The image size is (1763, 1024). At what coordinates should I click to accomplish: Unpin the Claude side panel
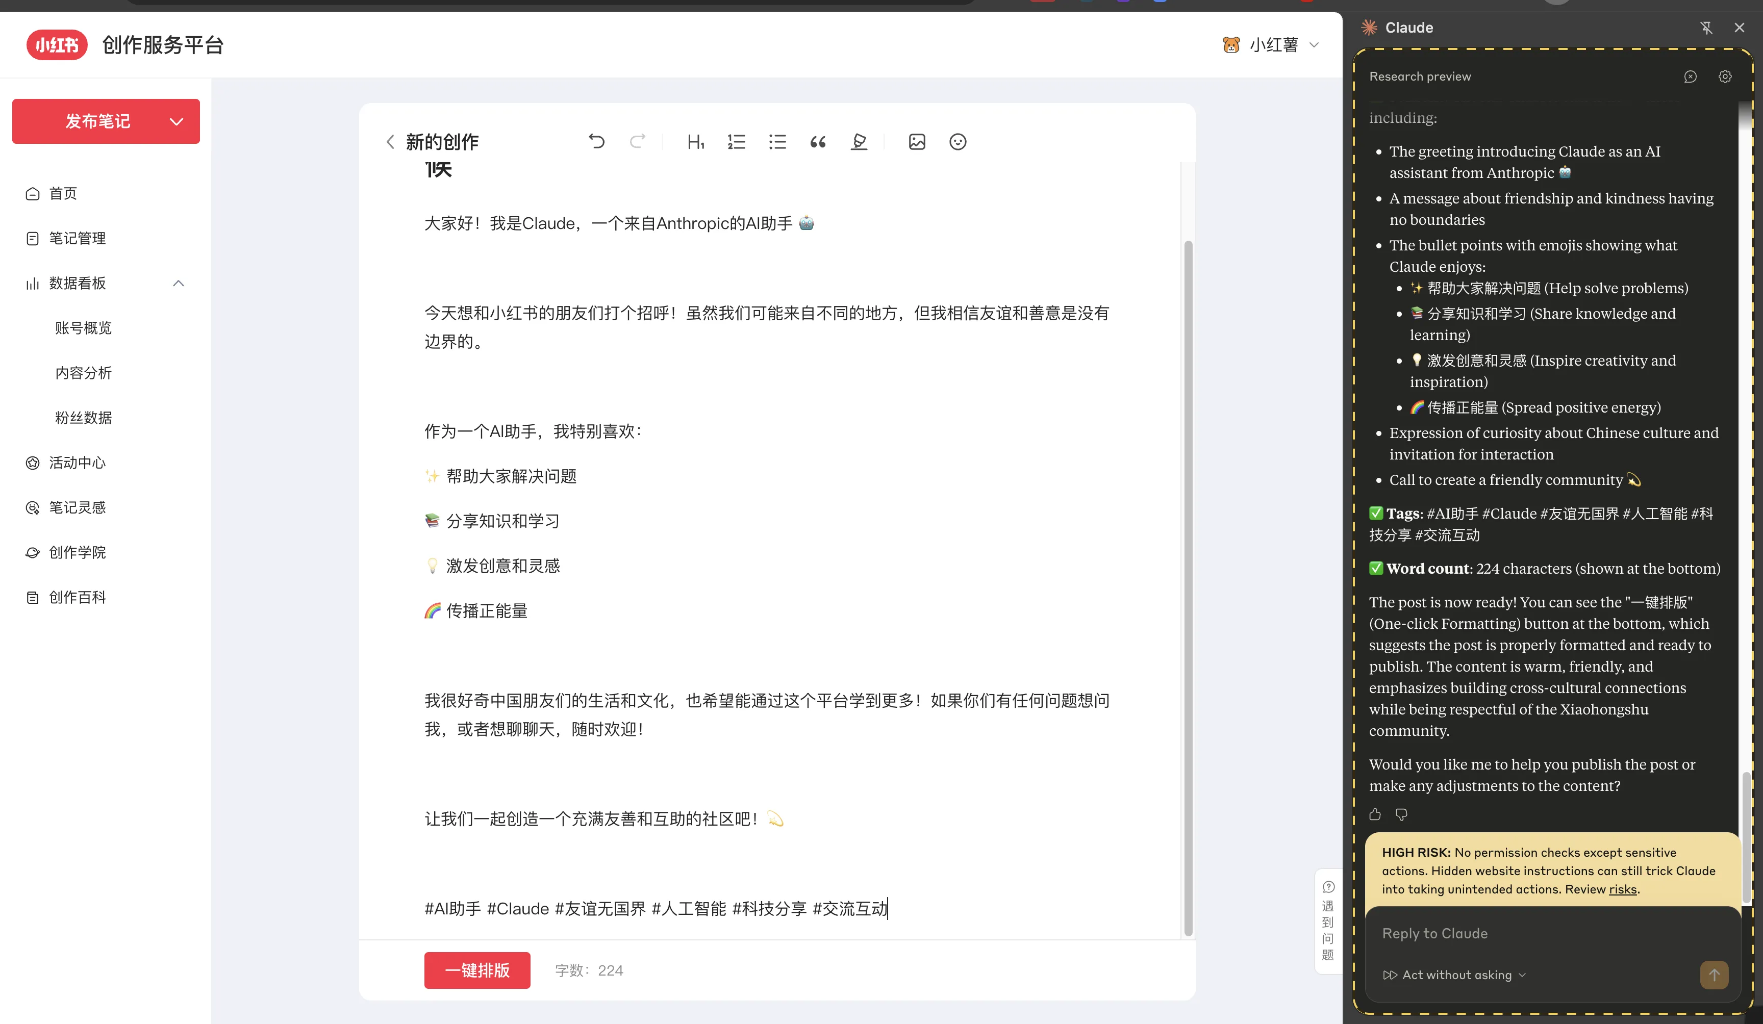click(x=1706, y=28)
